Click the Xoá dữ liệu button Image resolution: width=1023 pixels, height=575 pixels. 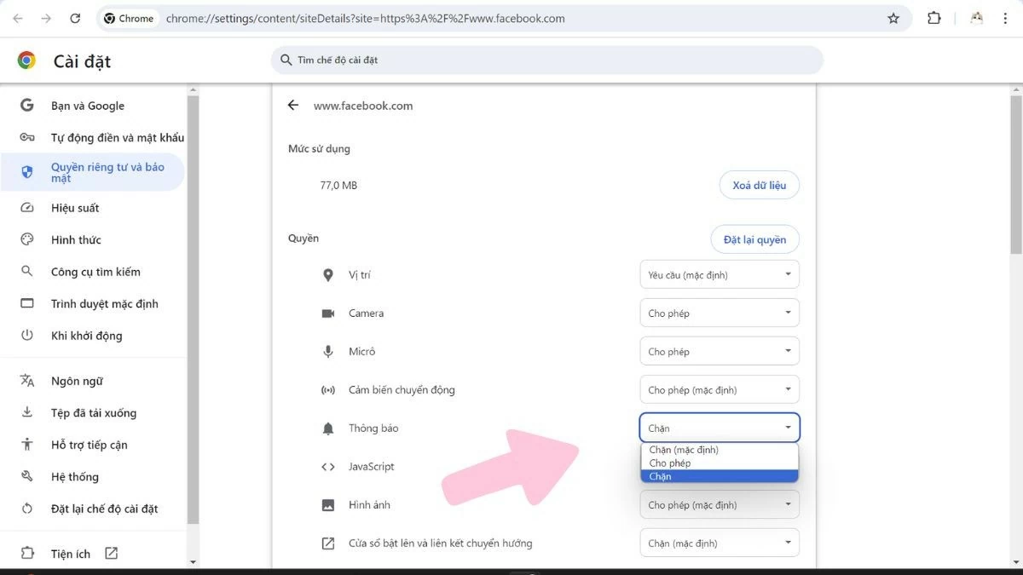pyautogui.click(x=759, y=185)
